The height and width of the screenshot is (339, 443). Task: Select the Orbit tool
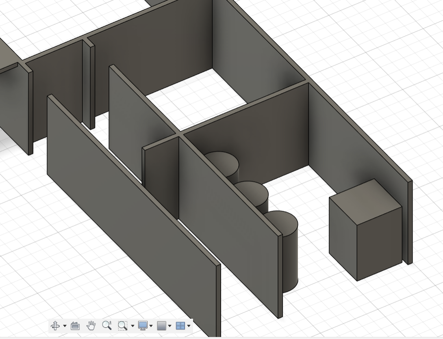[55, 326]
